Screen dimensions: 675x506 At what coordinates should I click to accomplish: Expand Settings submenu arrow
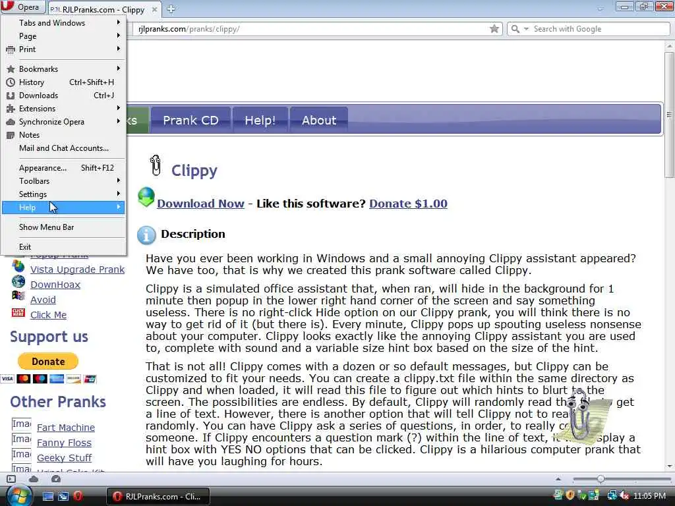click(119, 194)
